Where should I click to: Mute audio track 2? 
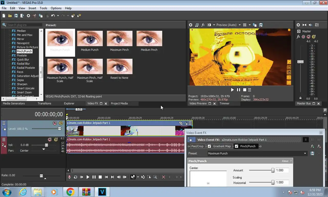[50, 140]
